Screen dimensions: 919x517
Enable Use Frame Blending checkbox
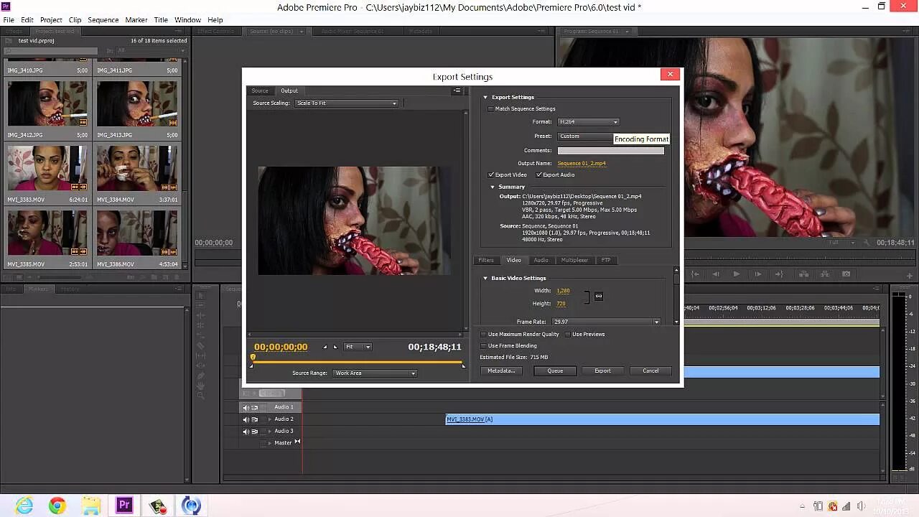(483, 346)
